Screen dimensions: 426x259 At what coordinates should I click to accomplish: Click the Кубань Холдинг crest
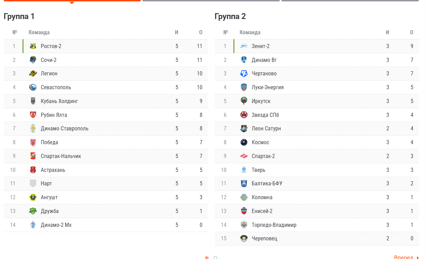coord(33,101)
